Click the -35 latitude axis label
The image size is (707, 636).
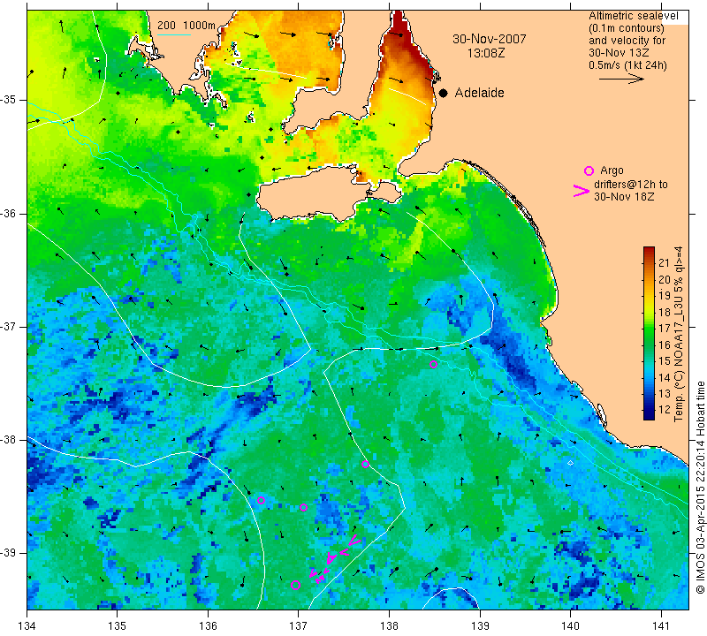point(8,100)
